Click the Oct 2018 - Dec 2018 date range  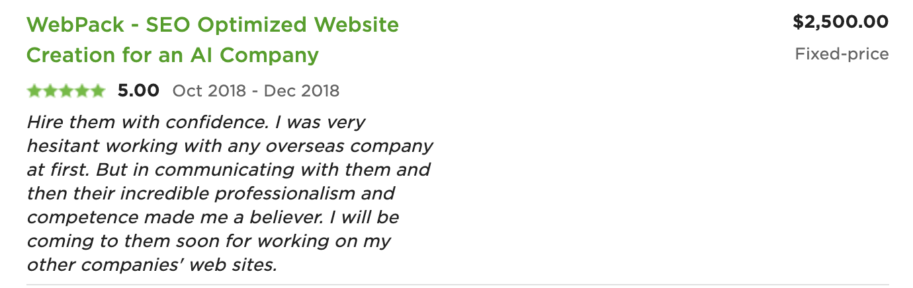click(256, 90)
